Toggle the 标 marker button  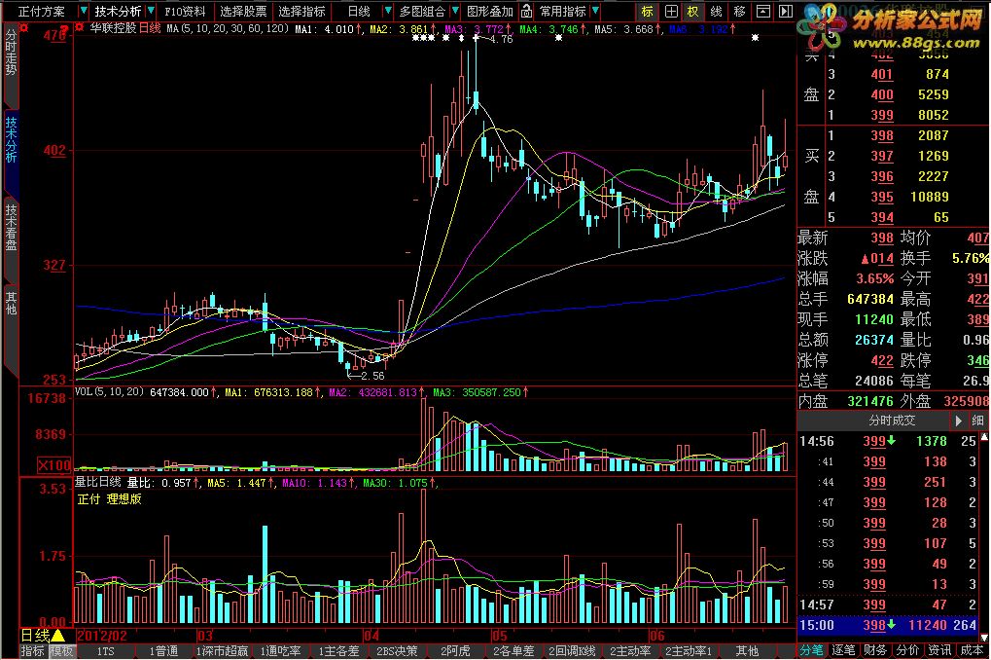pos(647,12)
